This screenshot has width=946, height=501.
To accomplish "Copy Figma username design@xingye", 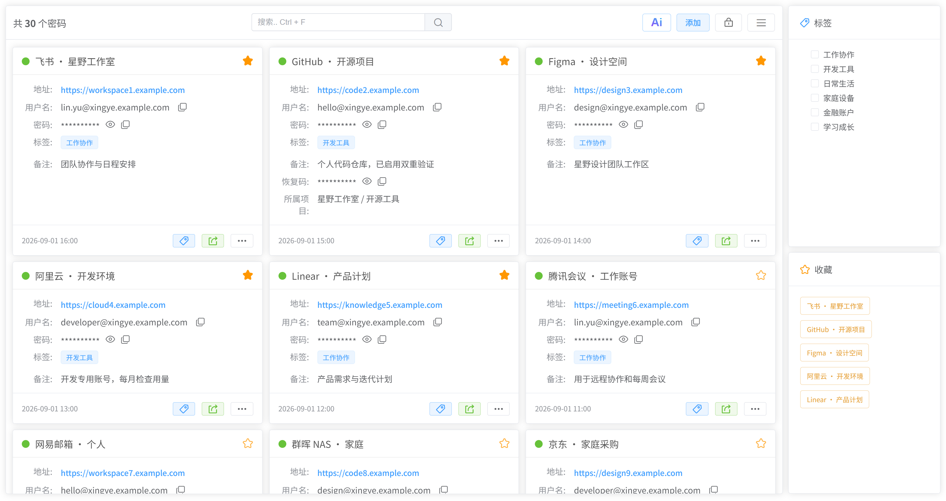I will (700, 107).
